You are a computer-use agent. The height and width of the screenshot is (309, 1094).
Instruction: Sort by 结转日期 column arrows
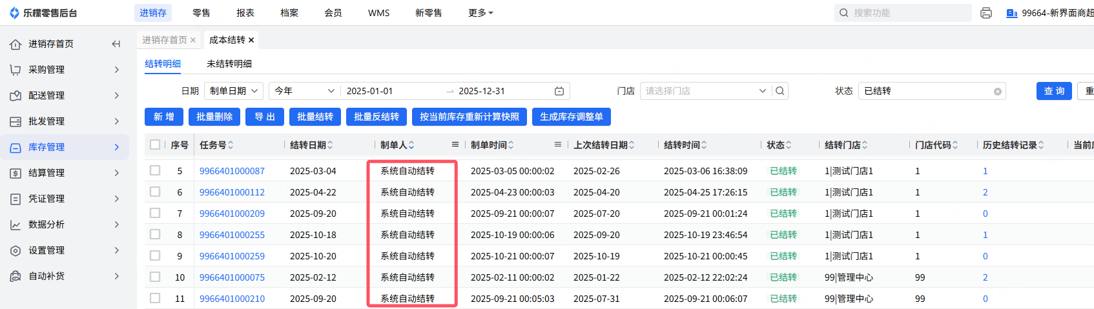coord(330,145)
